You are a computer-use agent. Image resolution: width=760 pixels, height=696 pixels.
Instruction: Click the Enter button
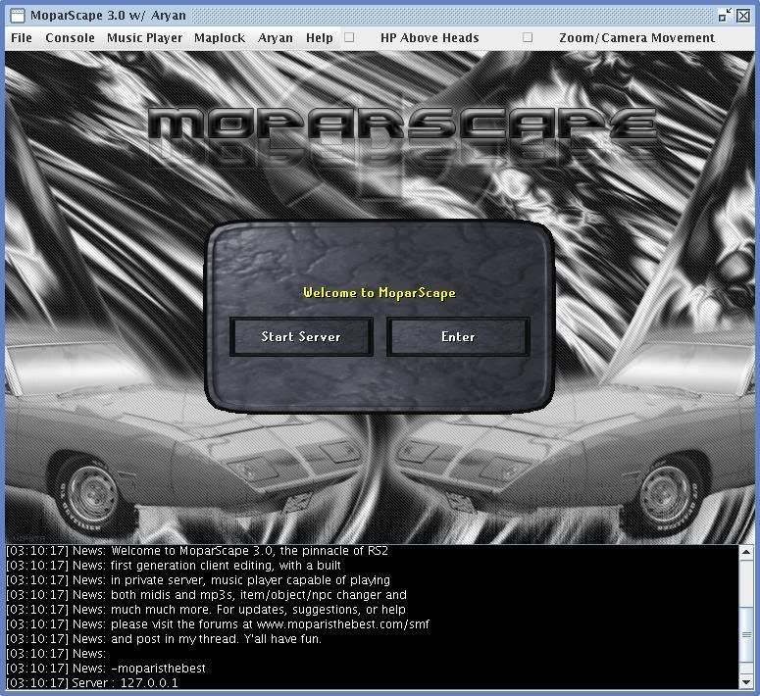pos(458,336)
